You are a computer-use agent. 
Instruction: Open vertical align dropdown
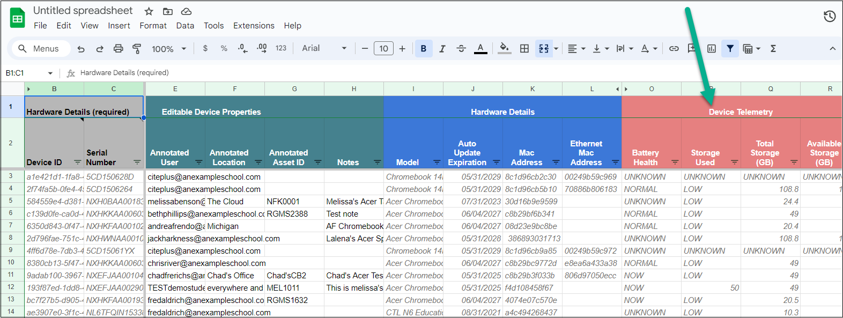(601, 48)
